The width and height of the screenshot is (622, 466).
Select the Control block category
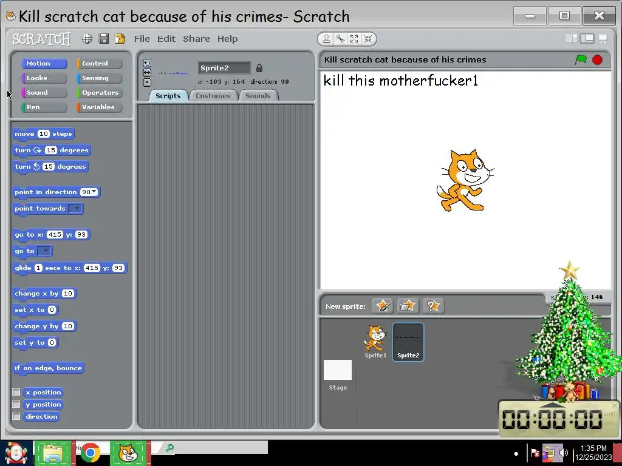pyautogui.click(x=99, y=63)
